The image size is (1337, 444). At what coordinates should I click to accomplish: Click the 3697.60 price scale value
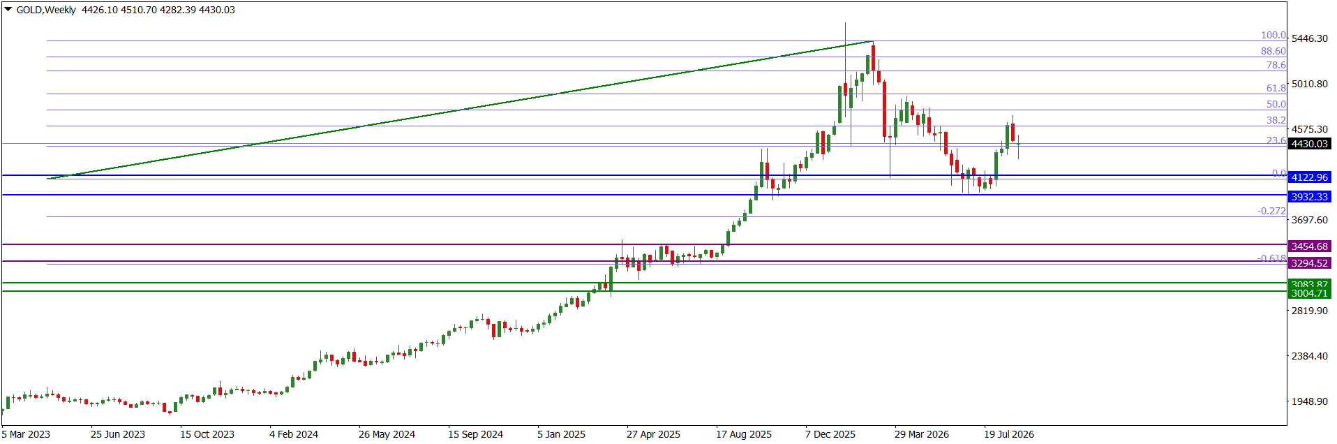(x=1310, y=220)
